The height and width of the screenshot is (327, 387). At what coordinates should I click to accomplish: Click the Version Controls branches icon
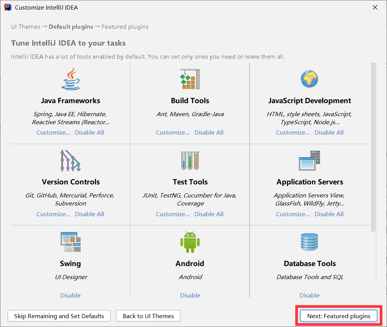tap(71, 160)
